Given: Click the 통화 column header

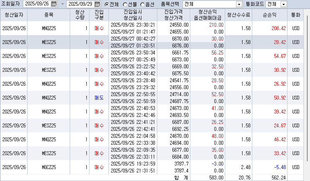Looking at the screenshot, I should pyautogui.click(x=296, y=15).
